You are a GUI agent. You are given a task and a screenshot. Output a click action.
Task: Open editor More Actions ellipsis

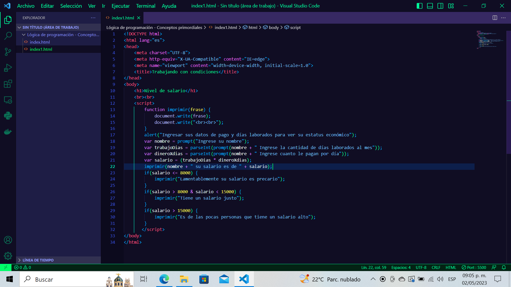(x=503, y=18)
